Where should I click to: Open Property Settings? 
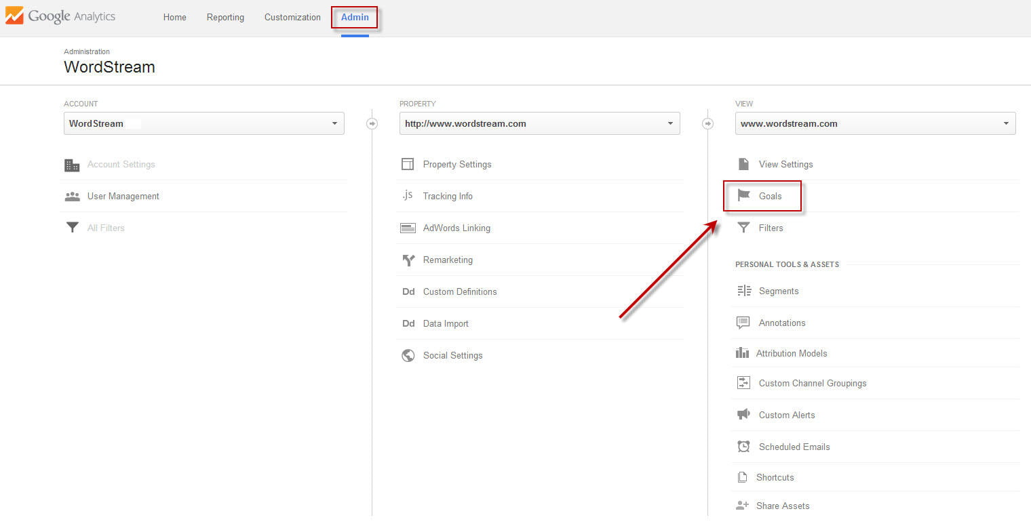457,165
